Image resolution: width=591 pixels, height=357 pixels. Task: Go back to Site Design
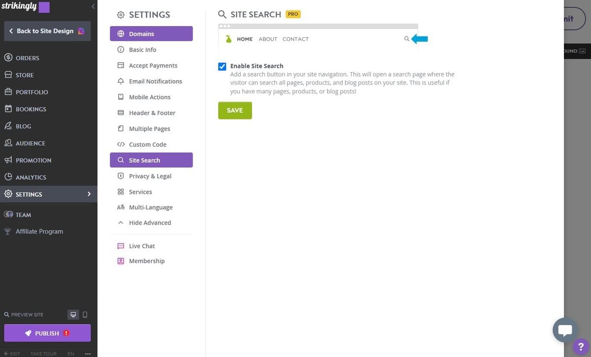click(x=47, y=31)
